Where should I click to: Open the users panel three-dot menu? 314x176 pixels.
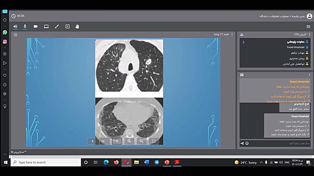310,34
